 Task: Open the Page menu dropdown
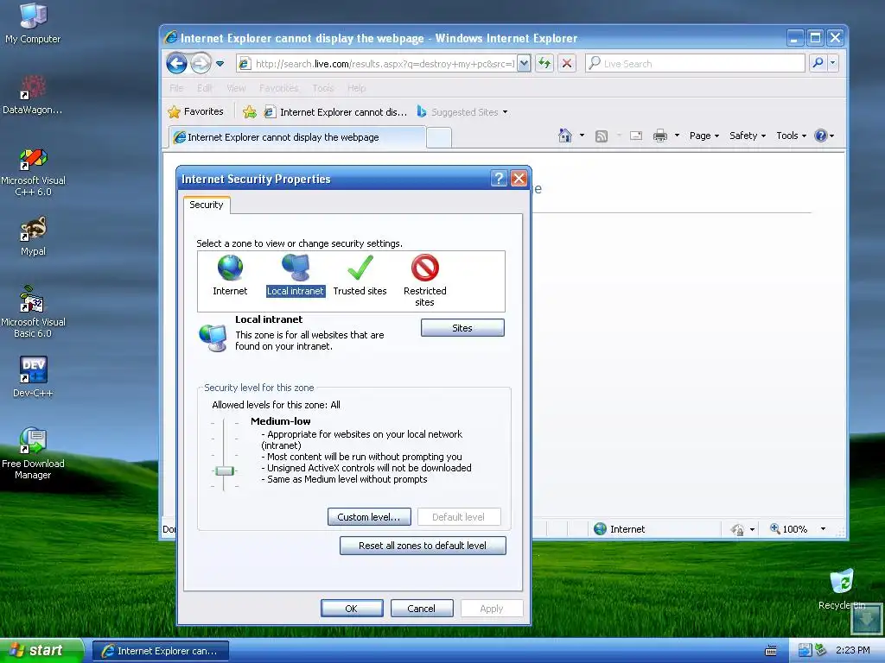tap(704, 136)
